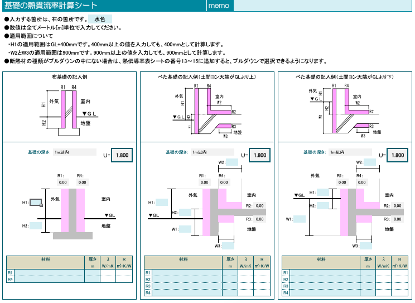Click R1 value 0.00 in GLより下 panel

click(x=342, y=182)
